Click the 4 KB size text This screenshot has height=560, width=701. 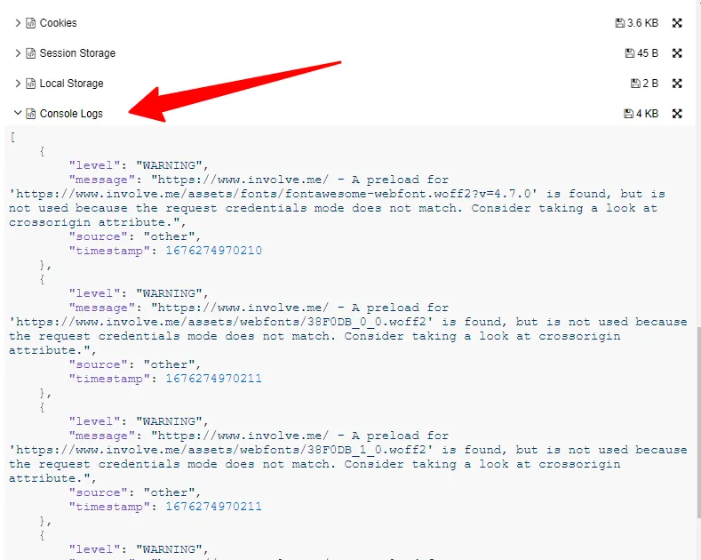click(648, 114)
